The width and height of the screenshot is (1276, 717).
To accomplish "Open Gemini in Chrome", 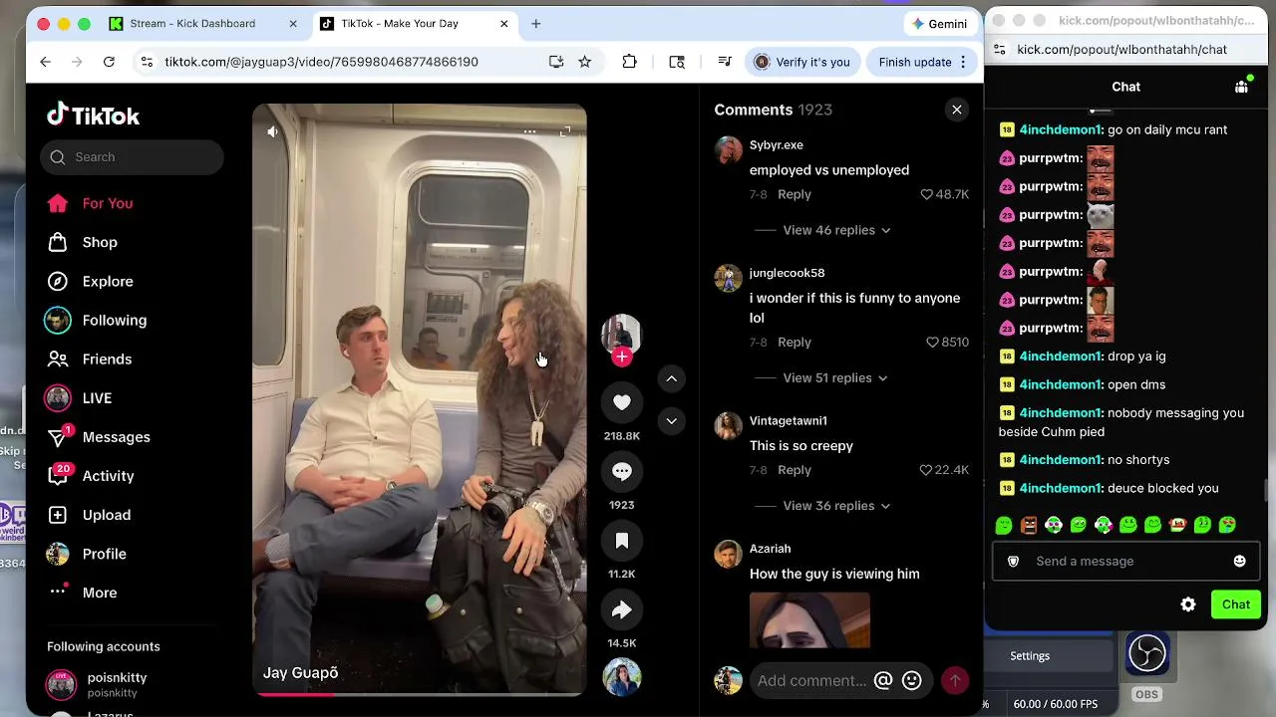I will (939, 24).
